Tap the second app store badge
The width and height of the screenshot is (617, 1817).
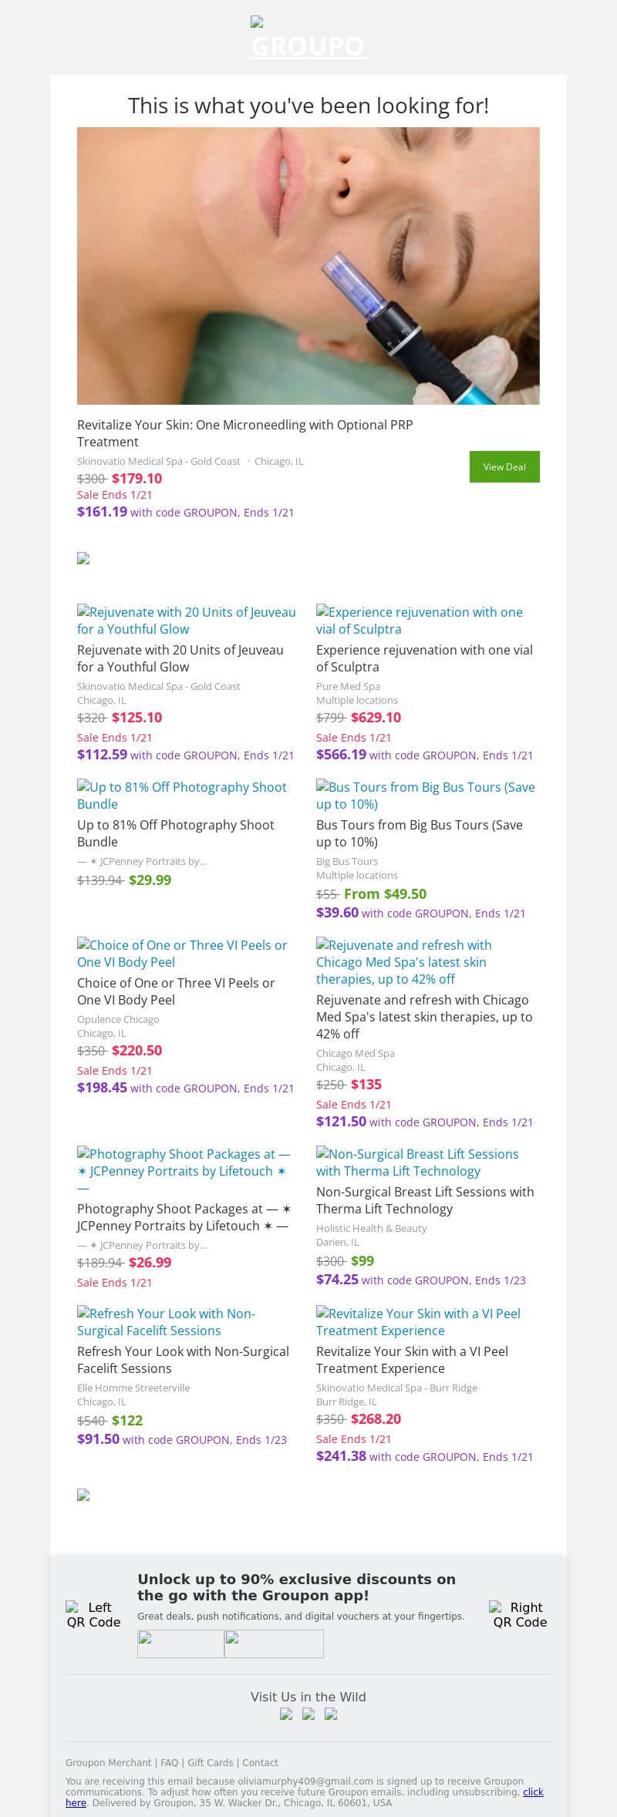tap(274, 1644)
